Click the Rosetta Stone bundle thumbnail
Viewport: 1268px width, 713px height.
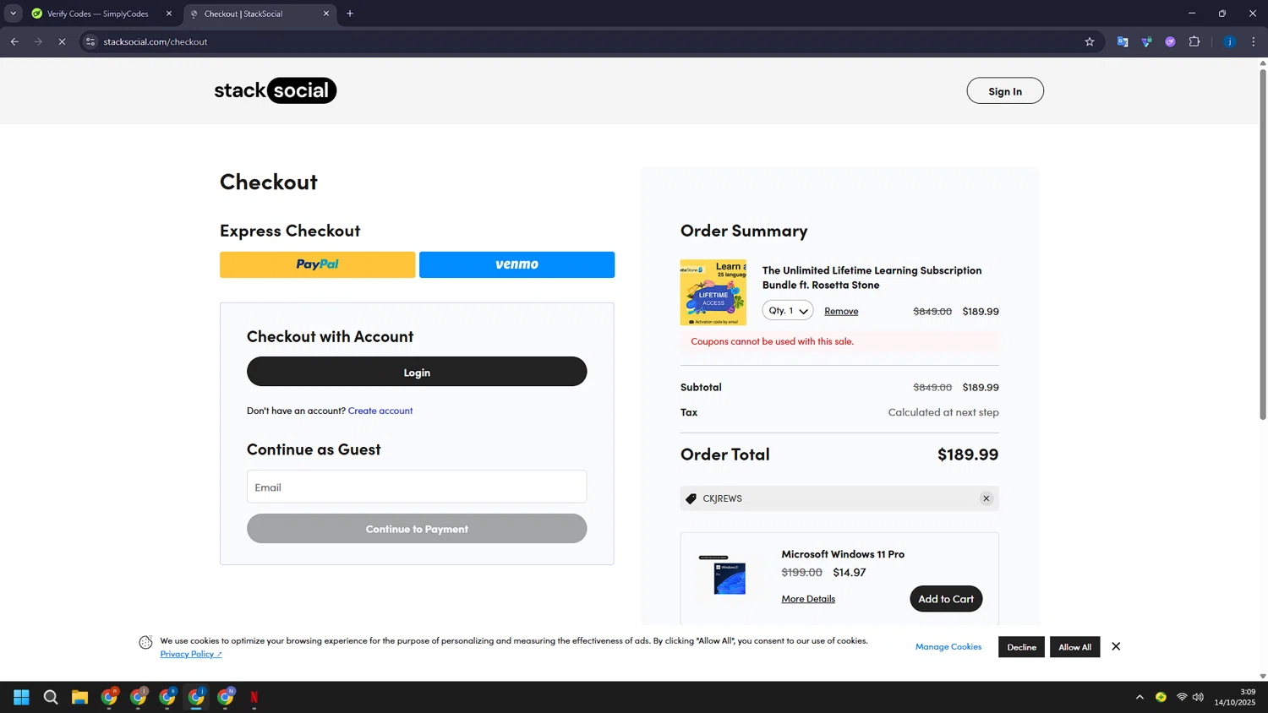click(x=713, y=292)
